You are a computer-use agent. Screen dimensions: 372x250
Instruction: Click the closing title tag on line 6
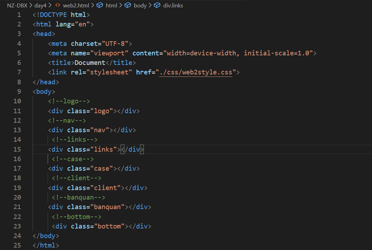click(x=121, y=63)
